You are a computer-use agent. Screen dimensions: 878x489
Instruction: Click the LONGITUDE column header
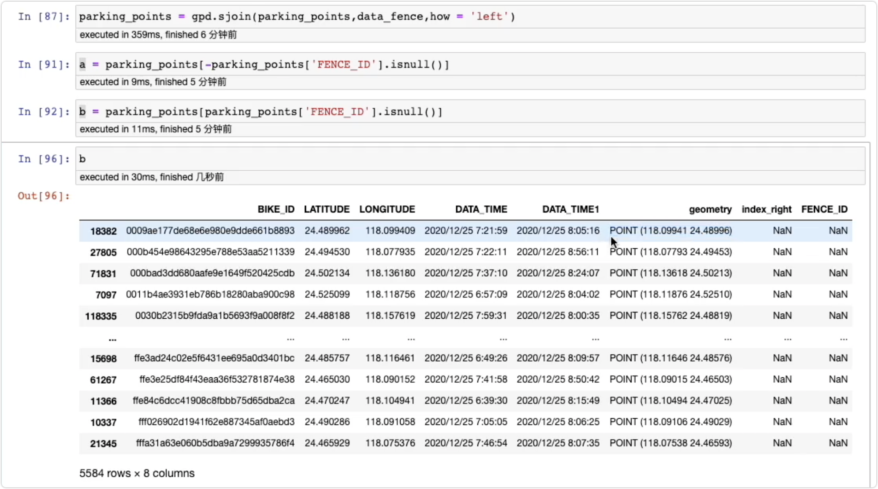[x=387, y=210]
